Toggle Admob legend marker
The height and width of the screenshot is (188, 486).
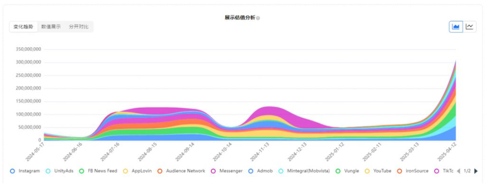(x=260, y=171)
